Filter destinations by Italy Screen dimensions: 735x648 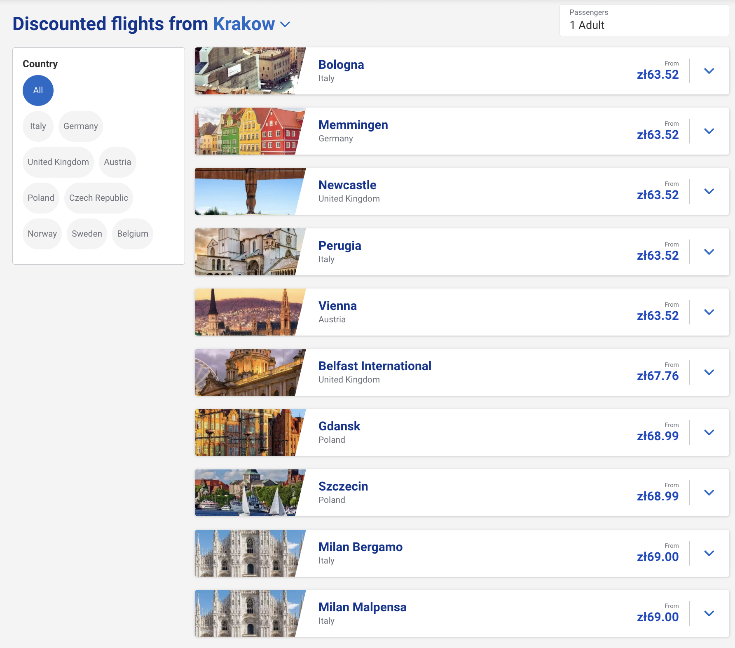point(38,126)
